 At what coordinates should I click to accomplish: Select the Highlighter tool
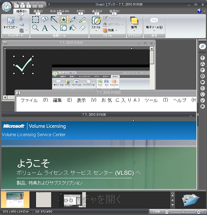coord(82,20)
